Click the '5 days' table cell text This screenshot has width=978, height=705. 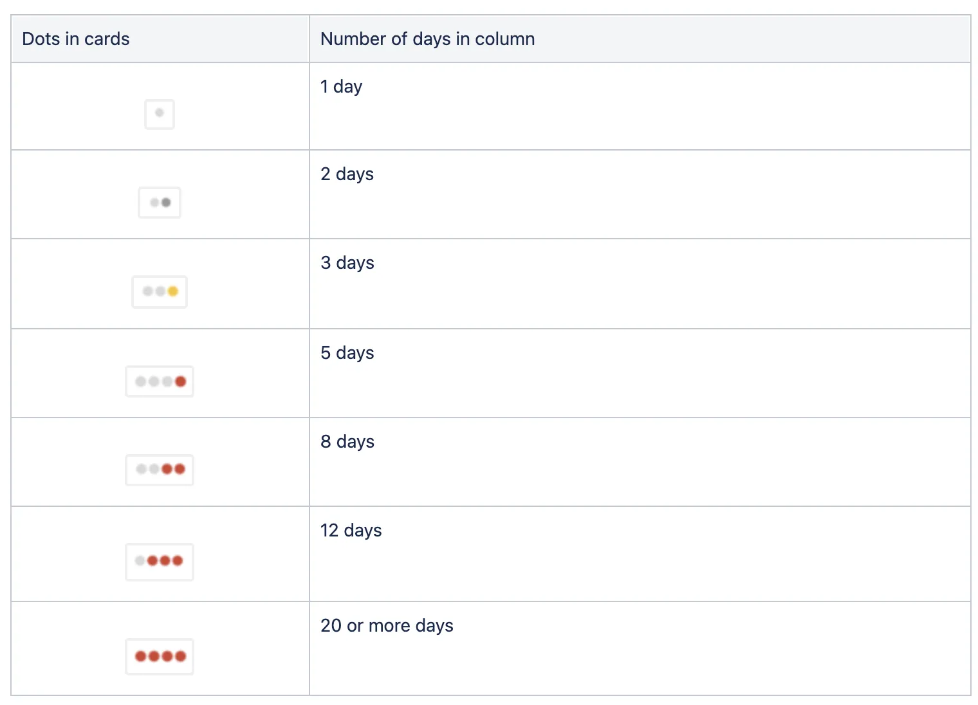click(347, 353)
